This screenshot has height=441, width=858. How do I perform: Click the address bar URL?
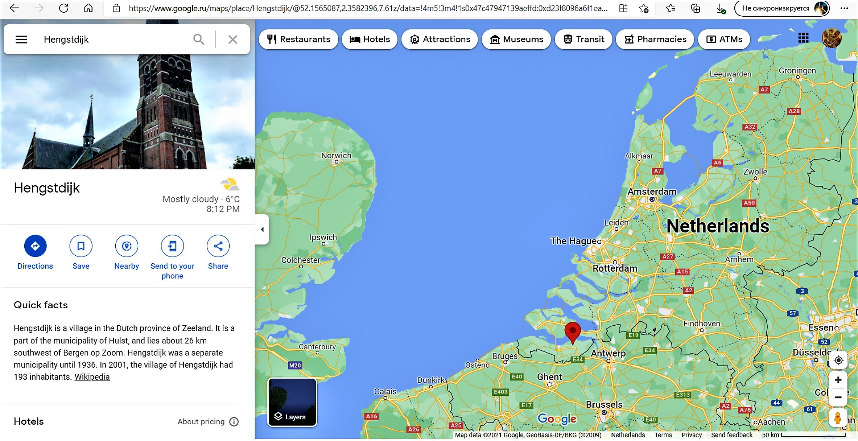(x=368, y=8)
